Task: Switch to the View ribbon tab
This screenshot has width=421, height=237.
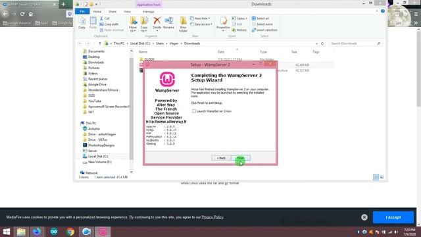Action: (x=127, y=12)
